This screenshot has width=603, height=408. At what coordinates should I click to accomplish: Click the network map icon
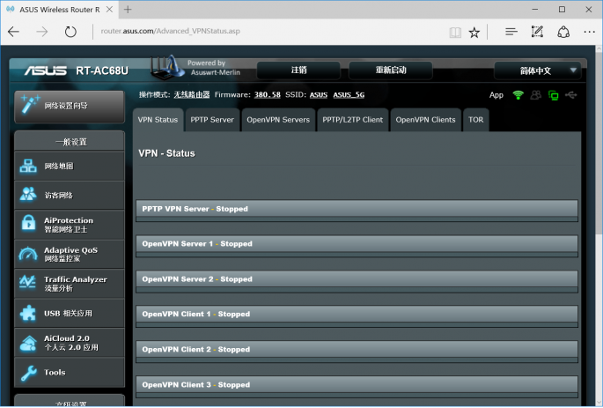(28, 167)
